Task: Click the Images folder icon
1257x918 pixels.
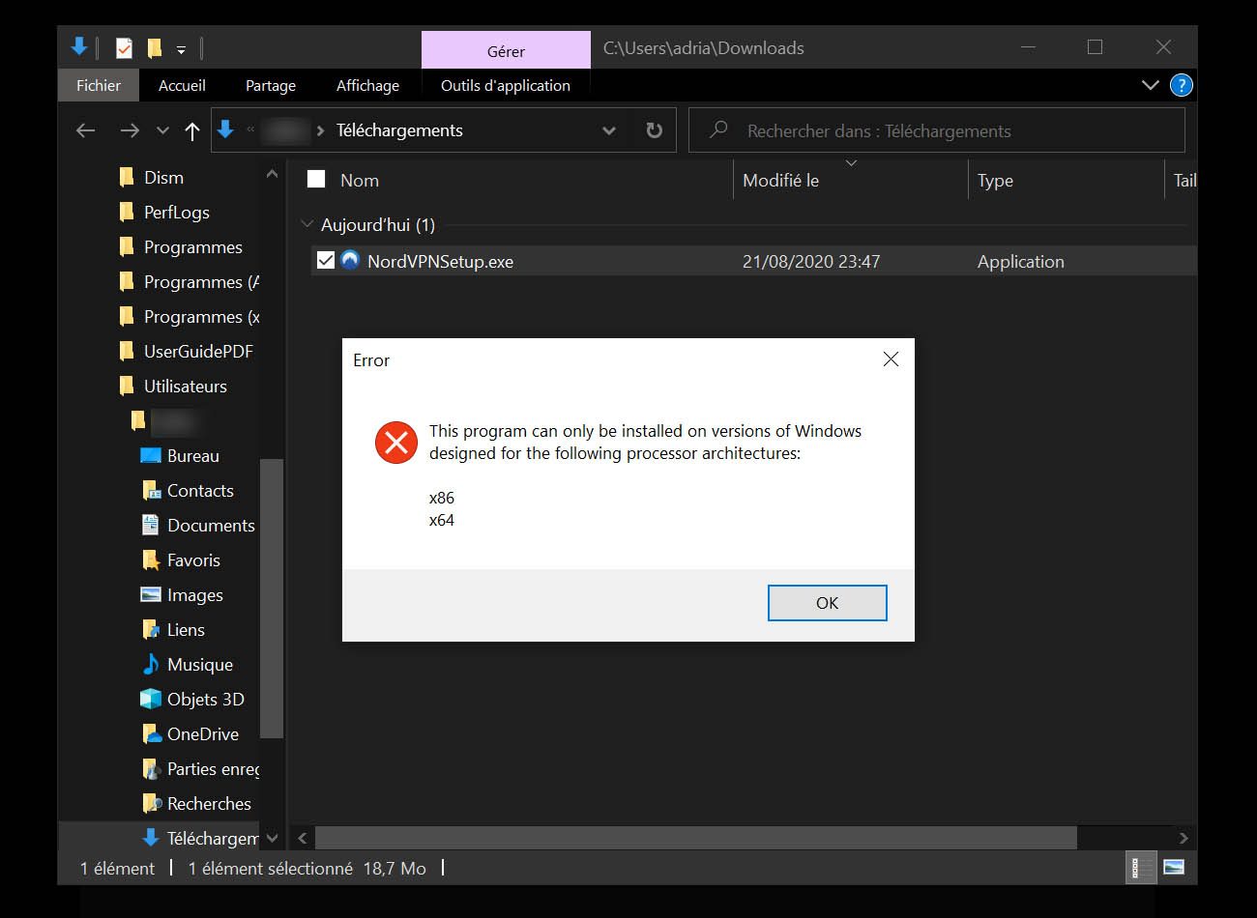Action: (x=151, y=594)
